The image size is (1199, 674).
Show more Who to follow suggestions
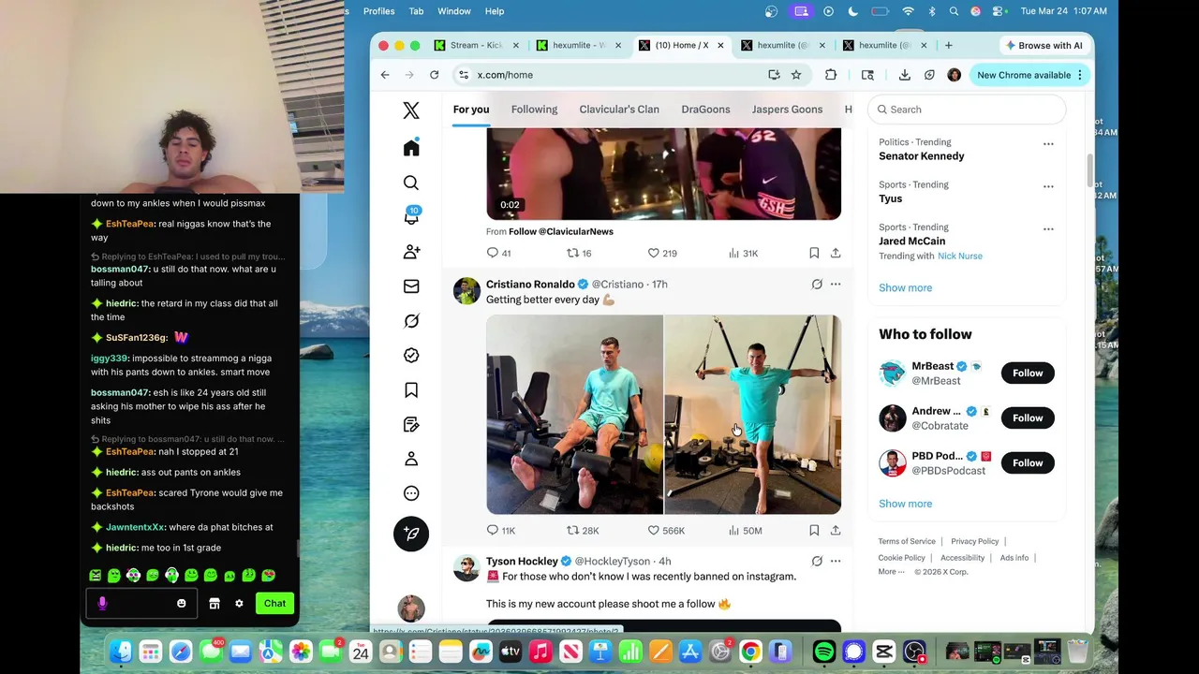click(905, 504)
